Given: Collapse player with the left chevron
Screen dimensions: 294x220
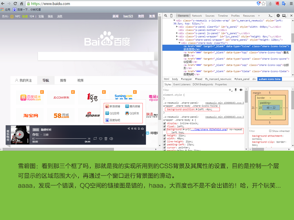Looking at the screenshot, I should (143, 135).
